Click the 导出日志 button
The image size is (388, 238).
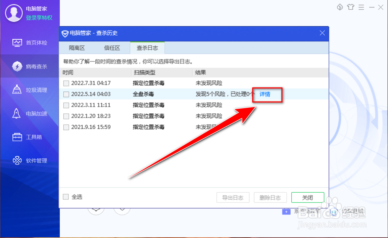click(233, 198)
